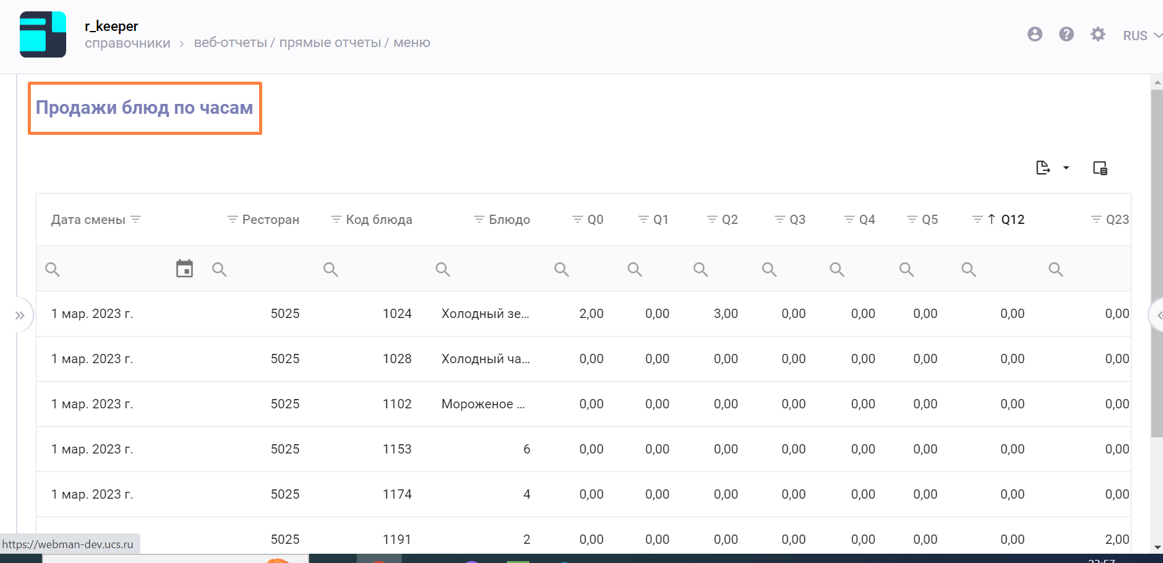The height and width of the screenshot is (563, 1163).
Task: Sort by the Q12 column header
Action: tap(1012, 220)
